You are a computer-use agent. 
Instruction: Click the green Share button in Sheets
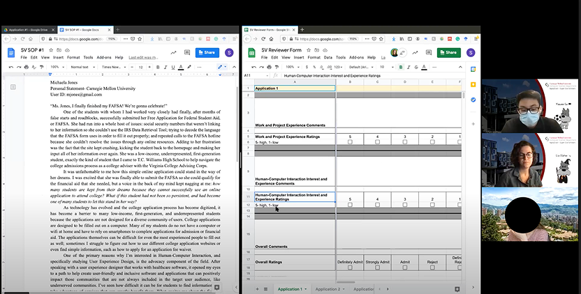click(x=449, y=52)
